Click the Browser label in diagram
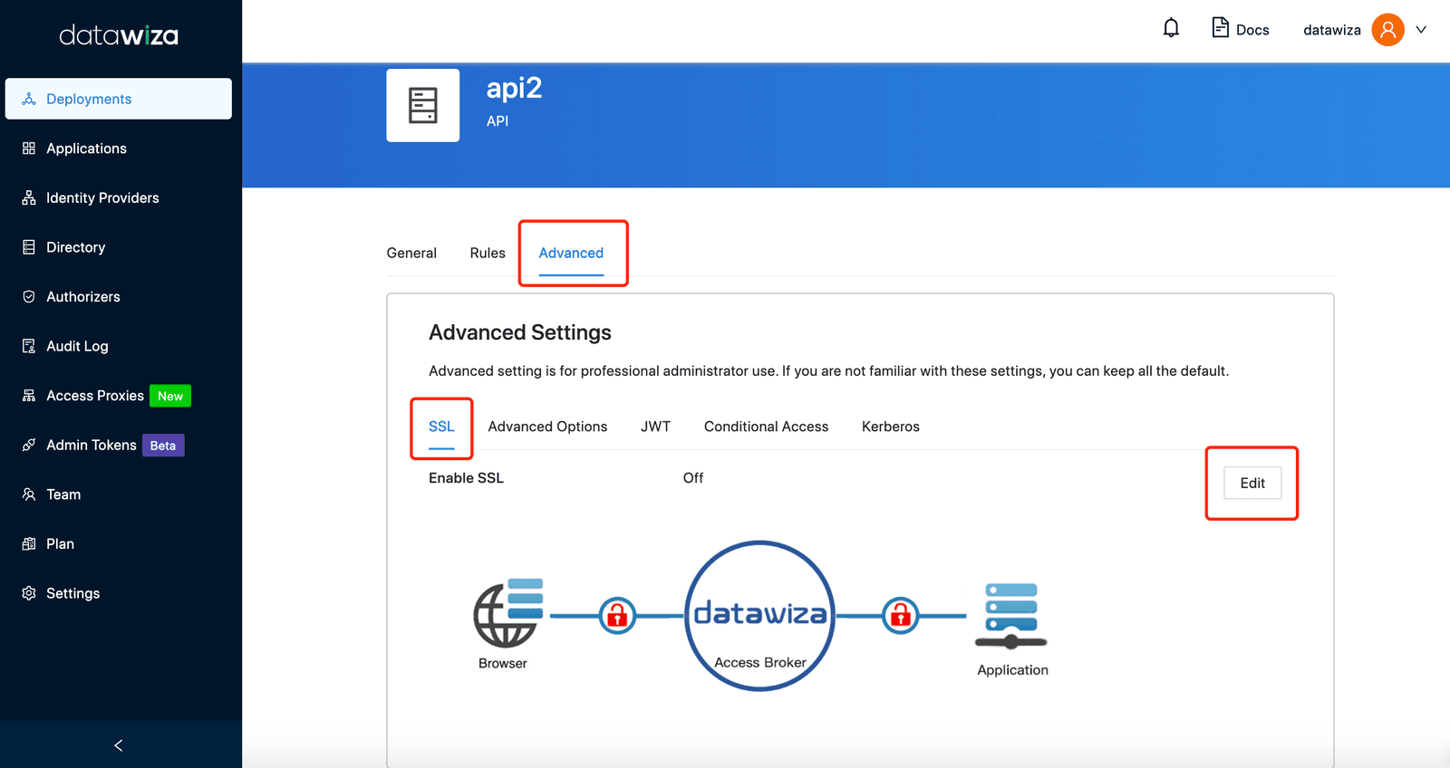1450x768 pixels. 503,663
